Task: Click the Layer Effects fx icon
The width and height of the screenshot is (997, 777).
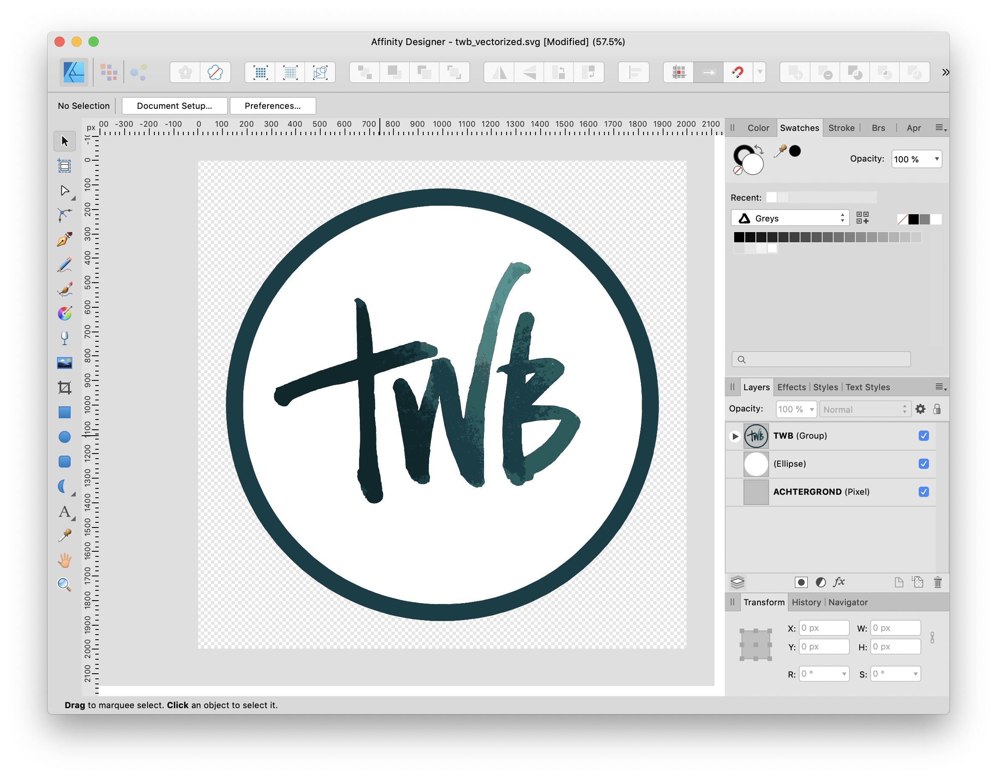Action: pyautogui.click(x=839, y=582)
